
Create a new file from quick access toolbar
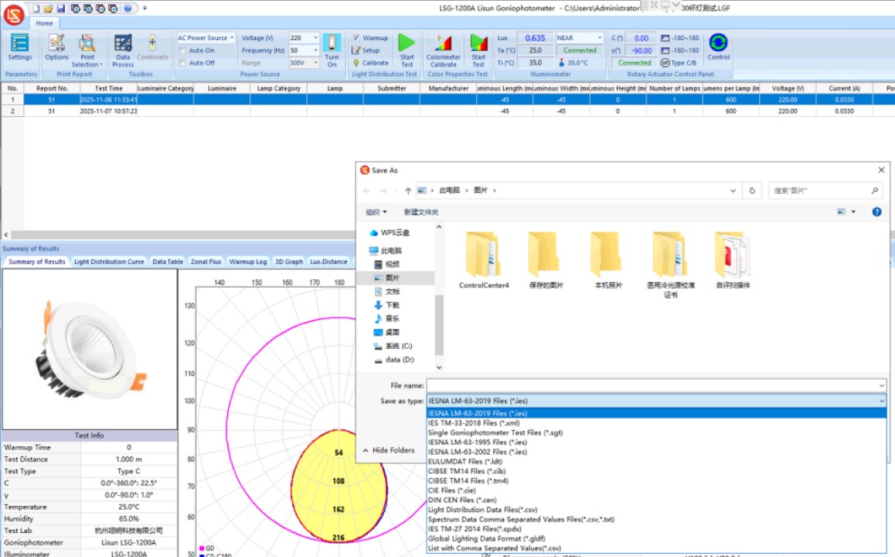[36, 9]
